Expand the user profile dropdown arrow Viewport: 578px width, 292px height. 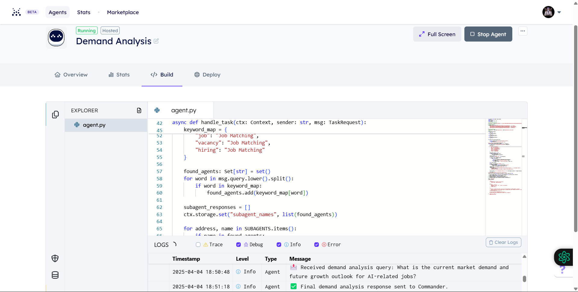point(559,12)
